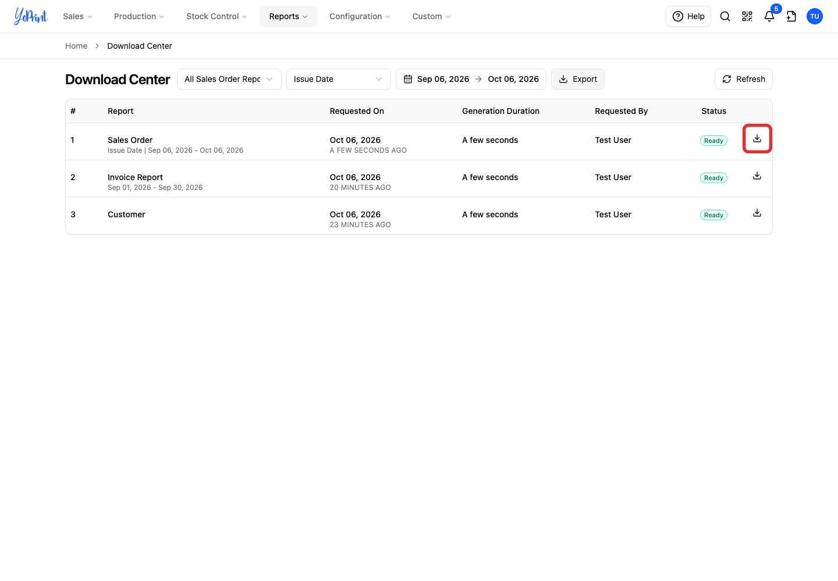This screenshot has width=838, height=581.
Task: Click the Sales Order report name
Action: pos(130,140)
